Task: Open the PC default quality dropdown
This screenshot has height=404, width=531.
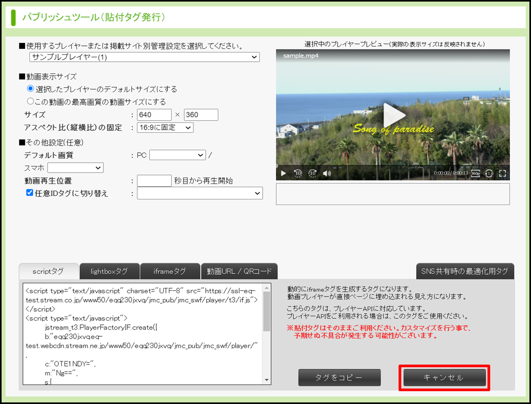Action: click(x=177, y=155)
